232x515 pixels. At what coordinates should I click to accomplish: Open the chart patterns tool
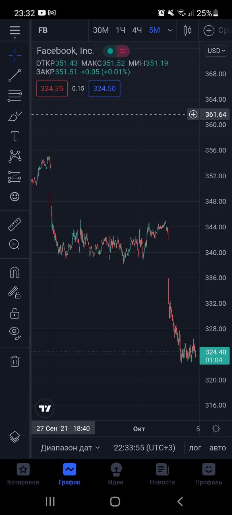tap(15, 156)
